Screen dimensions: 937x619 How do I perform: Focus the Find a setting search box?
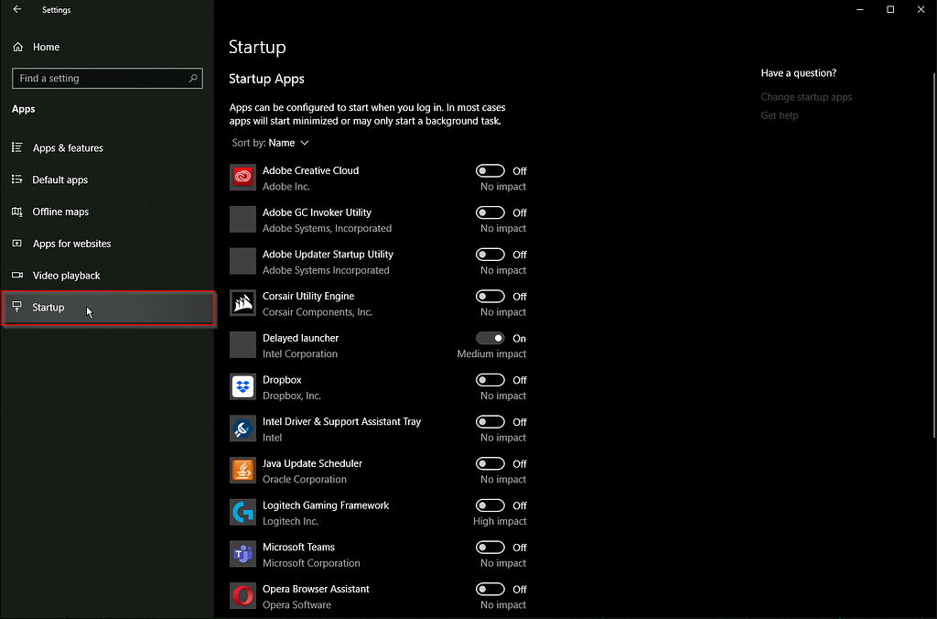[x=108, y=79]
